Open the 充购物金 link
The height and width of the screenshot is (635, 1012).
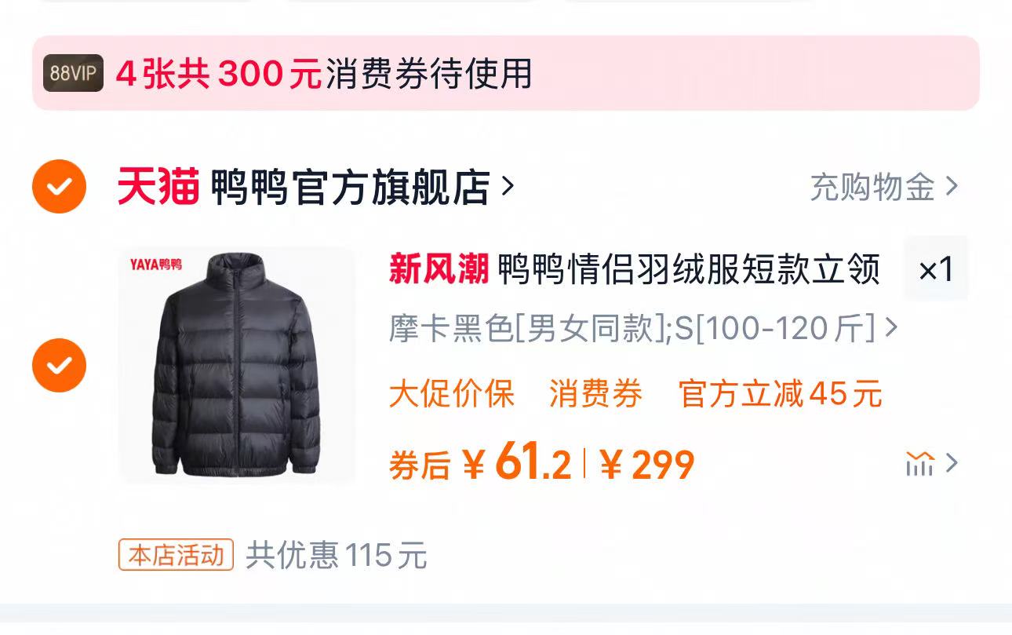tap(884, 187)
